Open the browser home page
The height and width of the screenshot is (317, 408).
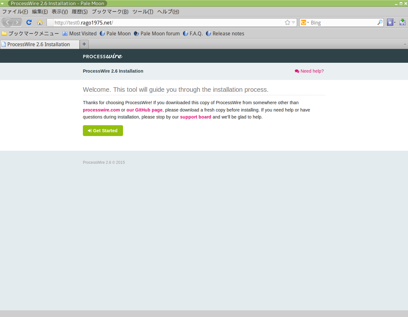coord(40,22)
